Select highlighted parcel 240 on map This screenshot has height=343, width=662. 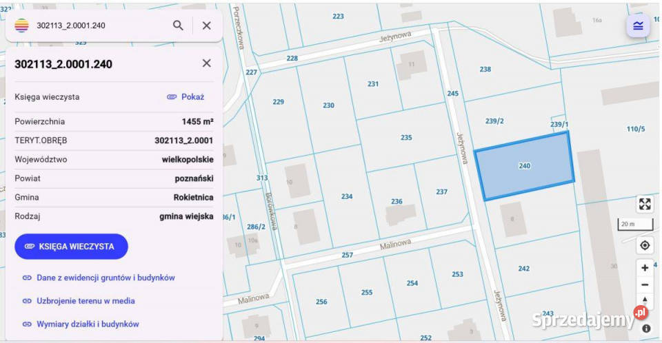[x=524, y=166]
